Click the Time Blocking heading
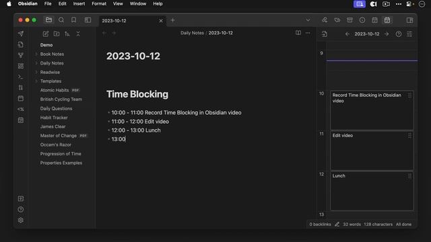 [137, 94]
